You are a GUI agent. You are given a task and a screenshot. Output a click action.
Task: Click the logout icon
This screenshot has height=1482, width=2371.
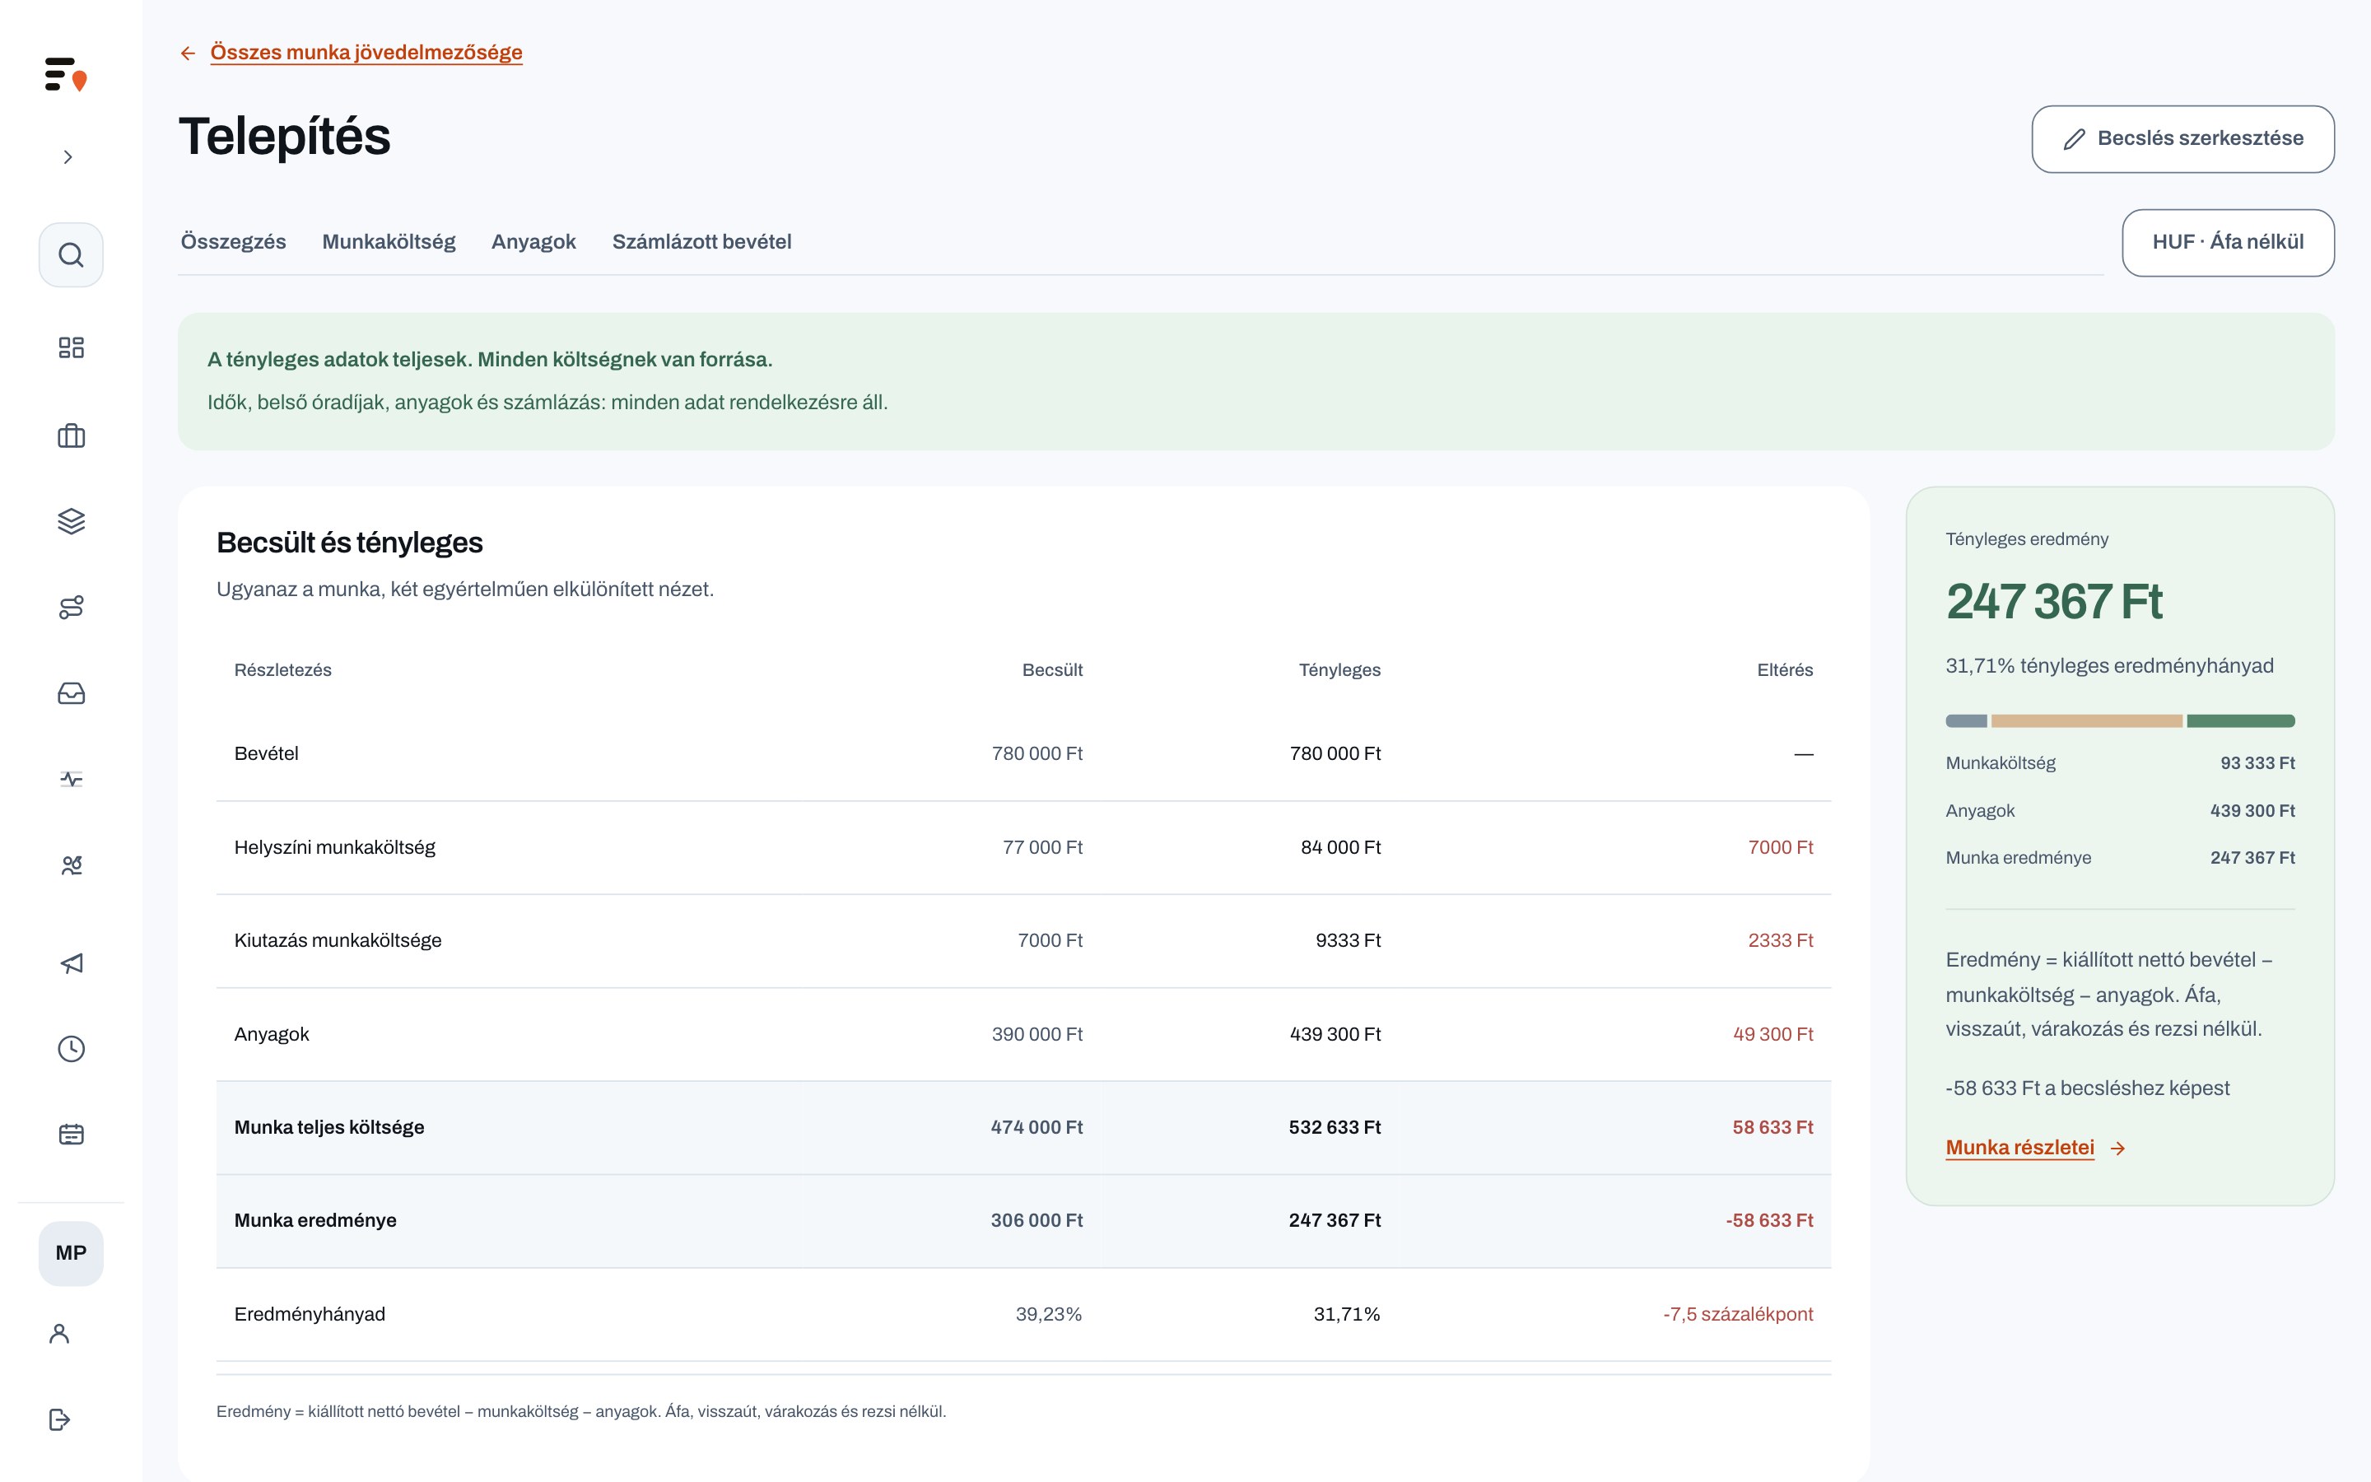pyautogui.click(x=58, y=1419)
